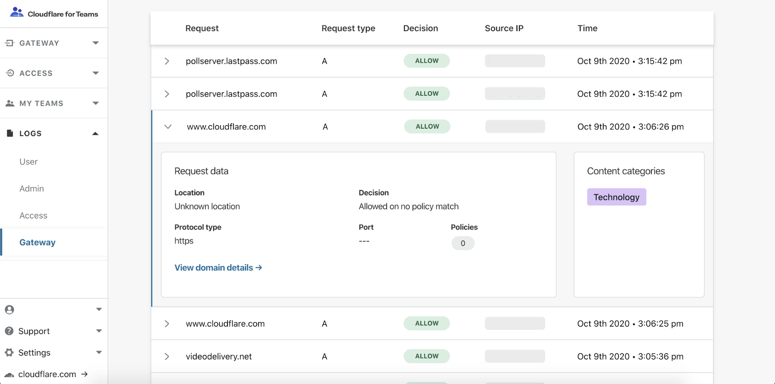Click the Policies count badge showing 0
The width and height of the screenshot is (775, 384).
coord(463,243)
